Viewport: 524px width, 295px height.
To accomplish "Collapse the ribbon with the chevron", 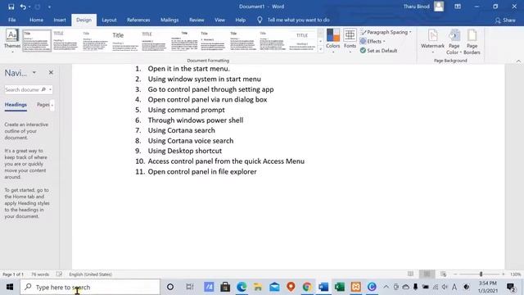I will coord(518,61).
